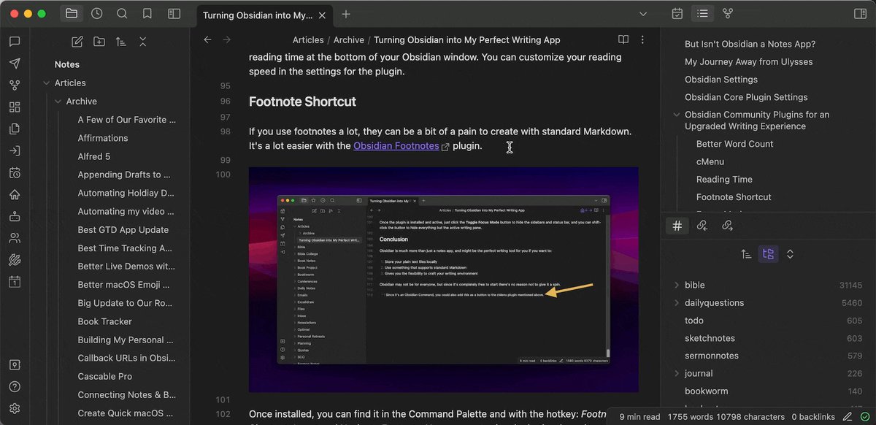Open the help question-mark icon
The width and height of the screenshot is (876, 425).
(15, 387)
